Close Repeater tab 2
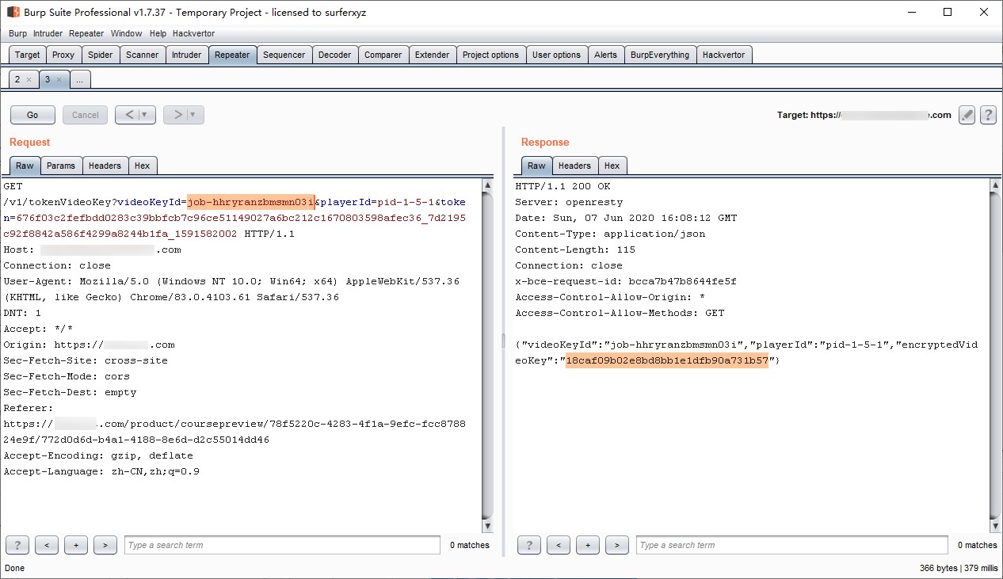The height and width of the screenshot is (579, 1003). [29, 80]
